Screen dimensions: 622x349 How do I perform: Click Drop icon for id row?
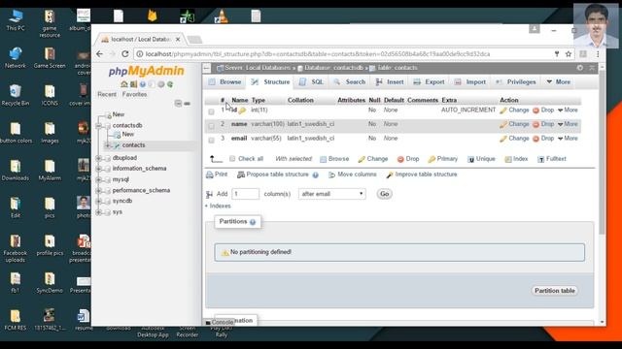(x=536, y=111)
